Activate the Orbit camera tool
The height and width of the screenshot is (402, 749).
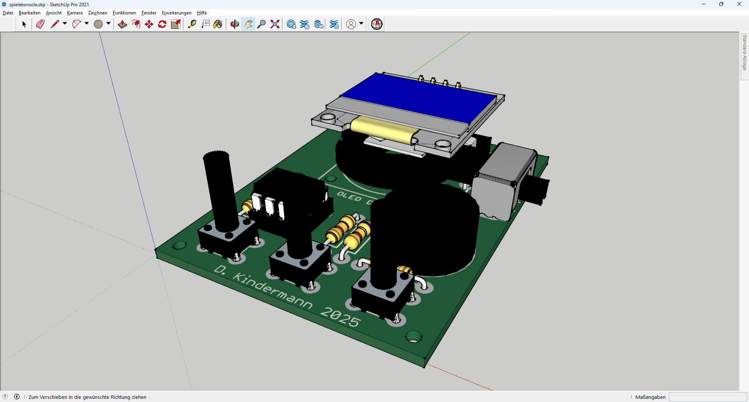point(234,24)
